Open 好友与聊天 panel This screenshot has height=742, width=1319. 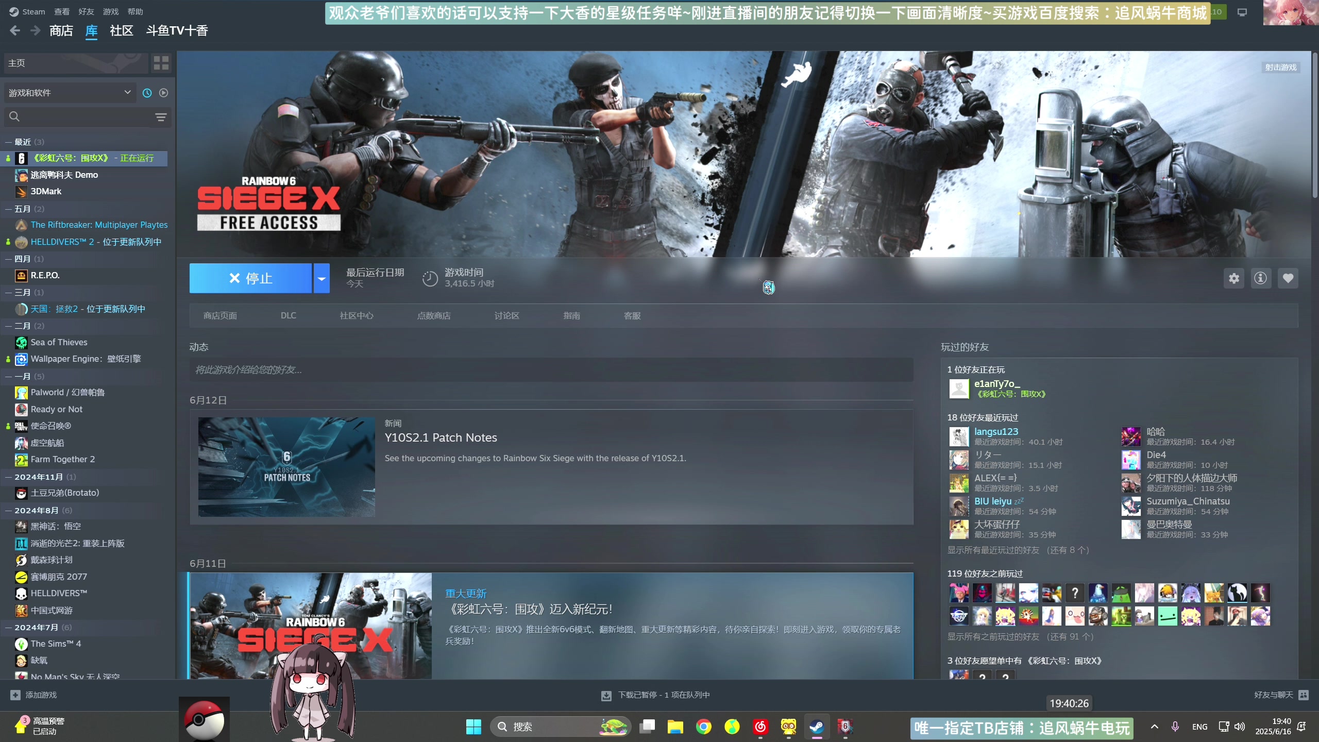(x=1281, y=695)
